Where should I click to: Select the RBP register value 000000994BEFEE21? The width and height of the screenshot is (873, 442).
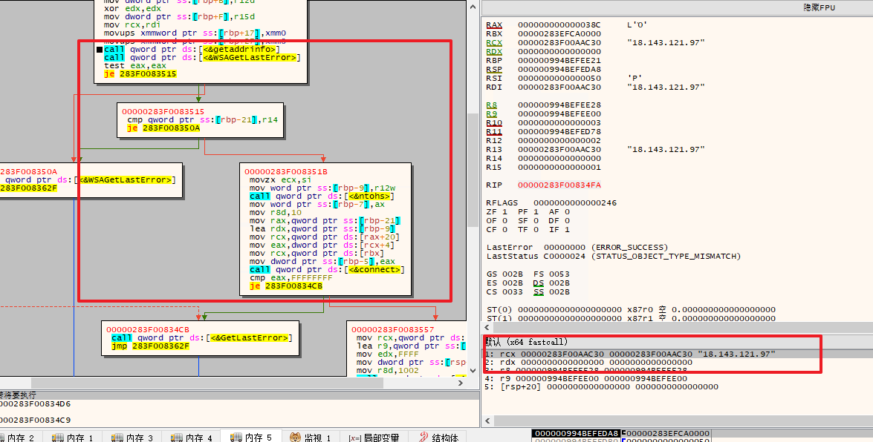pyautogui.click(x=559, y=61)
